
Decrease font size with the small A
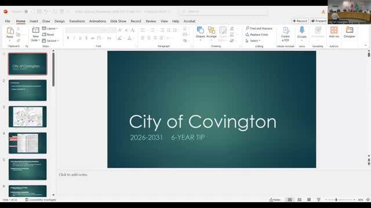pyautogui.click(x=126, y=30)
